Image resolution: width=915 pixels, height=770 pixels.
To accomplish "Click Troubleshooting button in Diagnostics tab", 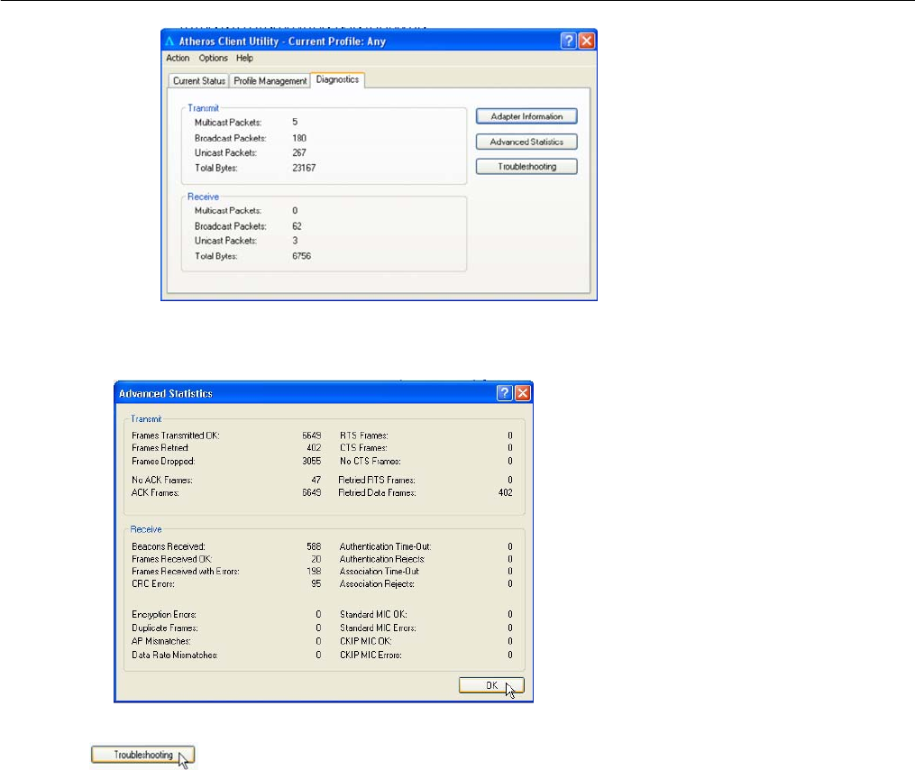I will [526, 167].
